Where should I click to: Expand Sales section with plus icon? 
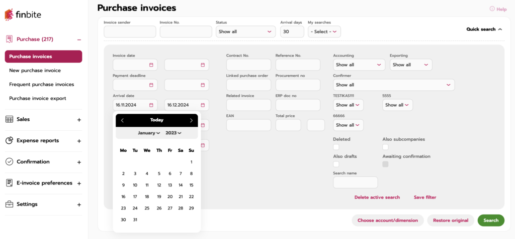click(x=79, y=120)
